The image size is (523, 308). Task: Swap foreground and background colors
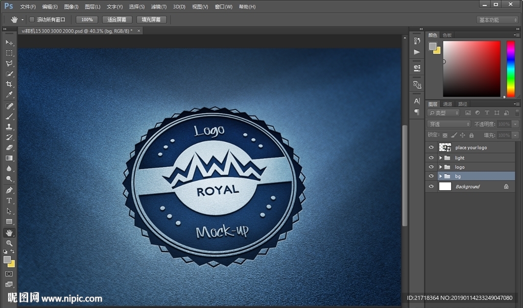click(x=12, y=251)
